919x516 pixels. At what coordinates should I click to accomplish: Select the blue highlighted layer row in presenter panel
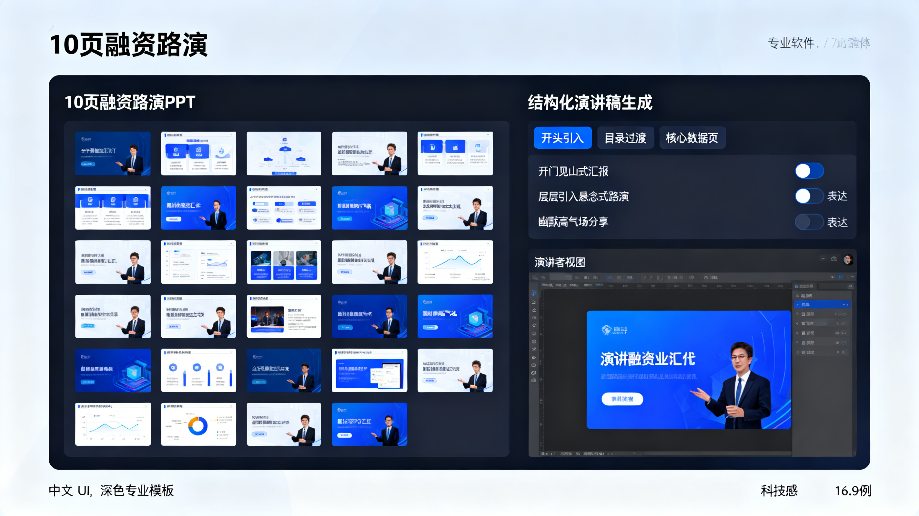coord(822,304)
